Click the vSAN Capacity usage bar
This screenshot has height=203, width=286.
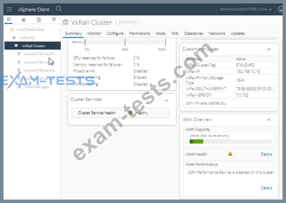point(230,141)
